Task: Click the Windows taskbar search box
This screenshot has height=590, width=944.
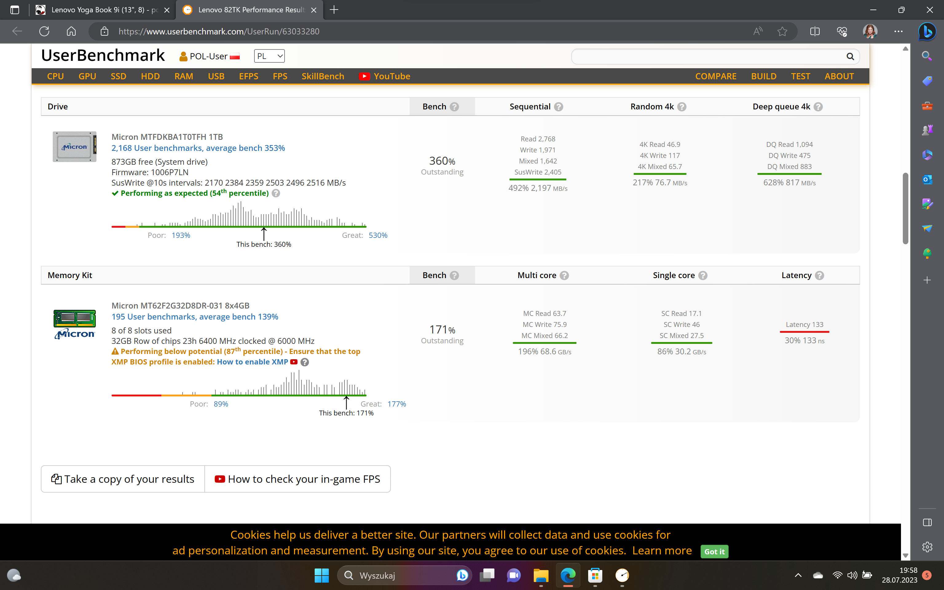Action: click(404, 575)
